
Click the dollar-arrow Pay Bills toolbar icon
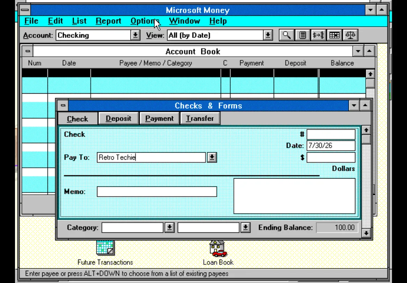point(318,35)
